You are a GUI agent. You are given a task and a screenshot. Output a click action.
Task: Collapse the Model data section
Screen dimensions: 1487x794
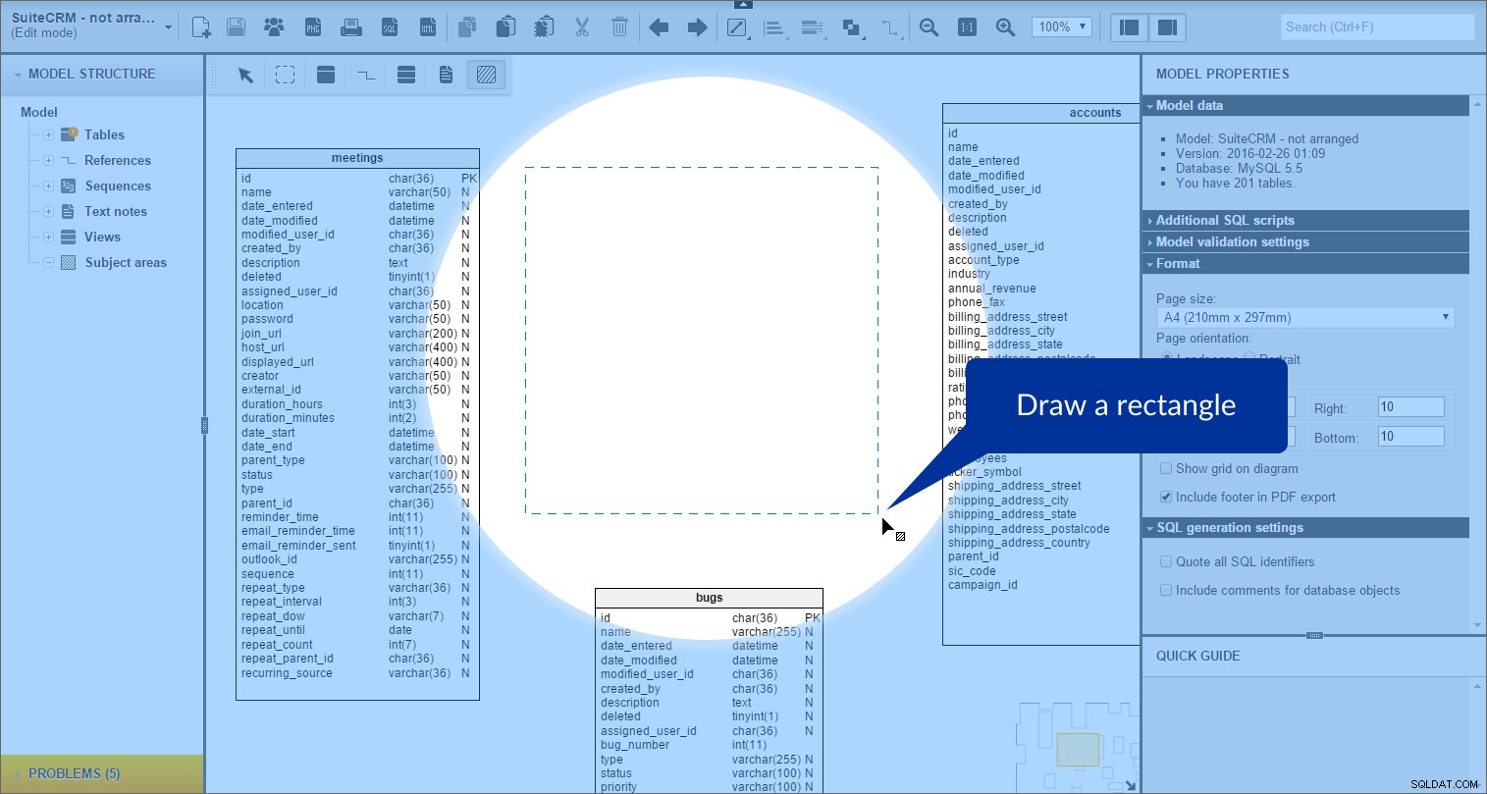[x=1305, y=106]
